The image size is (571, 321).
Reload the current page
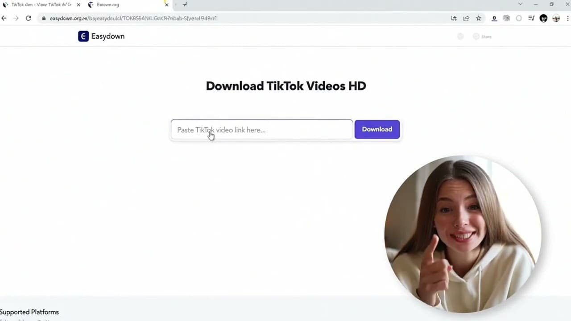coord(28,18)
